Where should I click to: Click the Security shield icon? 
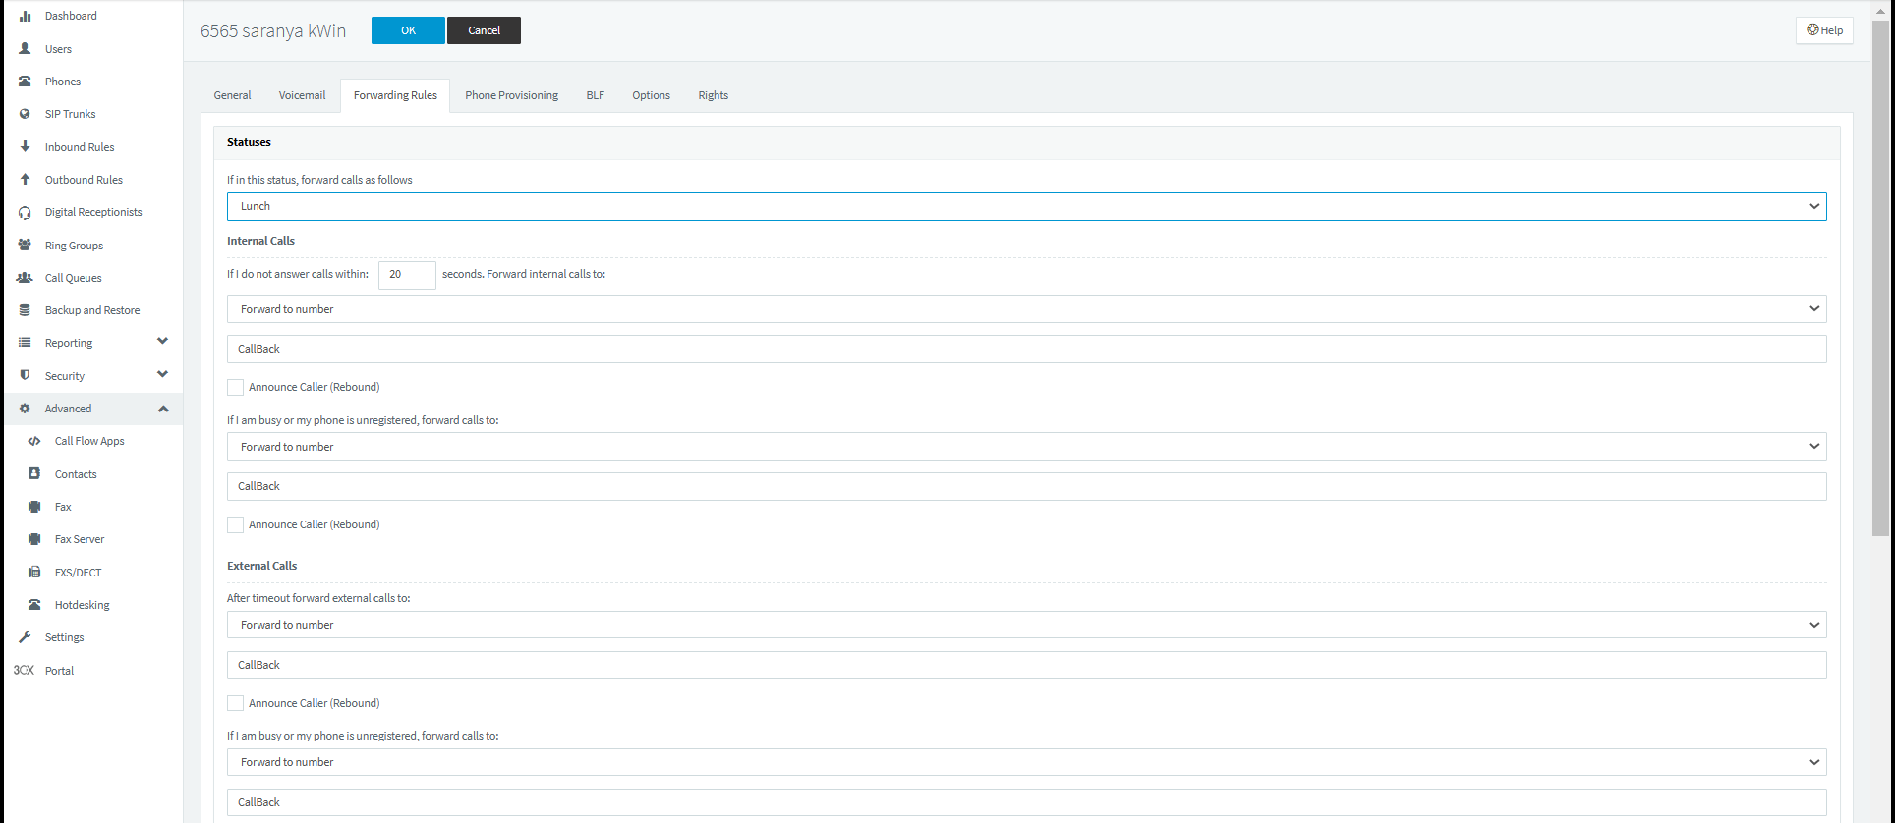(26, 375)
